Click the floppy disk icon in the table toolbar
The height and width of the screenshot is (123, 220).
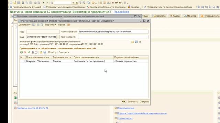tap(45, 52)
